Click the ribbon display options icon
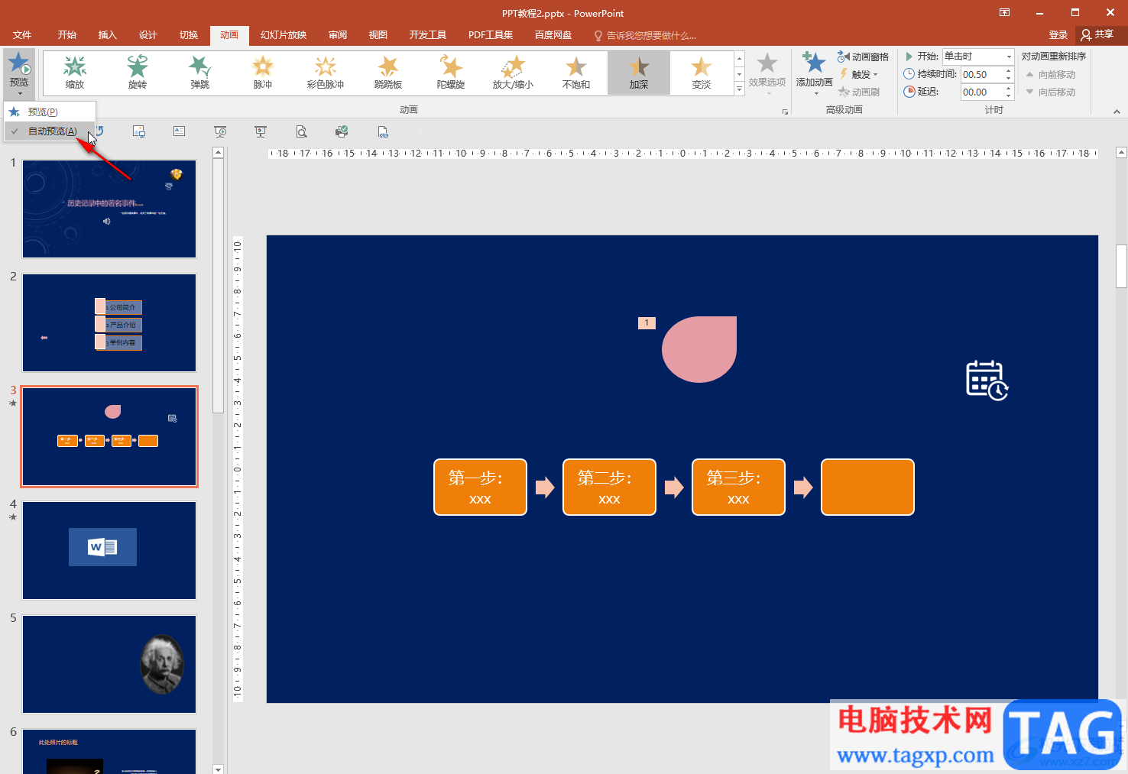The height and width of the screenshot is (774, 1128). point(1004,12)
